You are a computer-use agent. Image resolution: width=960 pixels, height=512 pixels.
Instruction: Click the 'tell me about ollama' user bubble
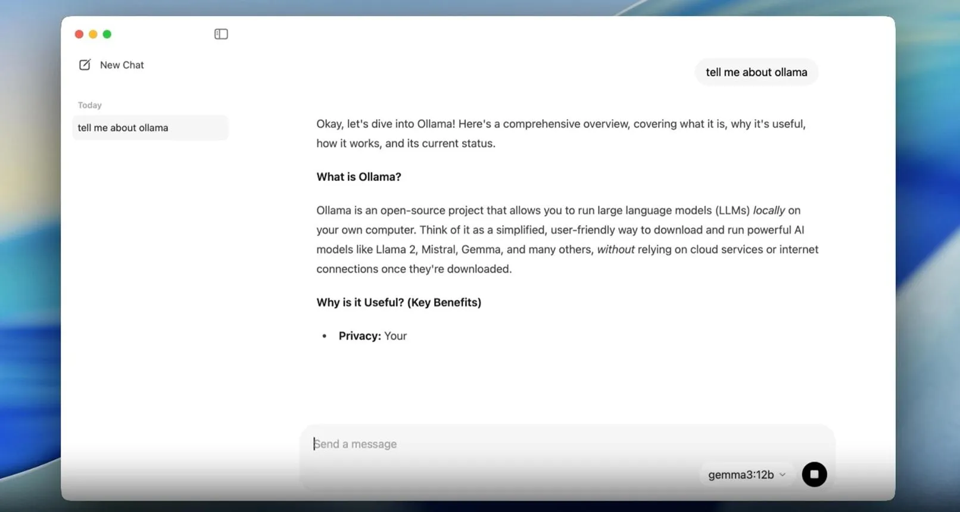click(756, 72)
